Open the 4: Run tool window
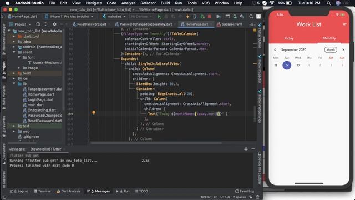 click(123, 191)
